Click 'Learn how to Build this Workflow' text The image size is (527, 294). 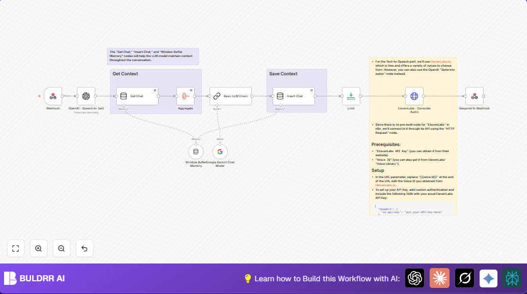point(327,279)
